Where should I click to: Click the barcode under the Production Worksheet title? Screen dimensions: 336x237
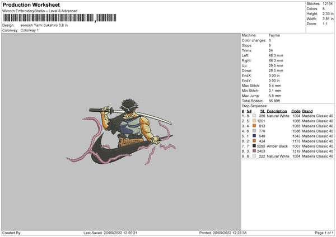point(59,18)
